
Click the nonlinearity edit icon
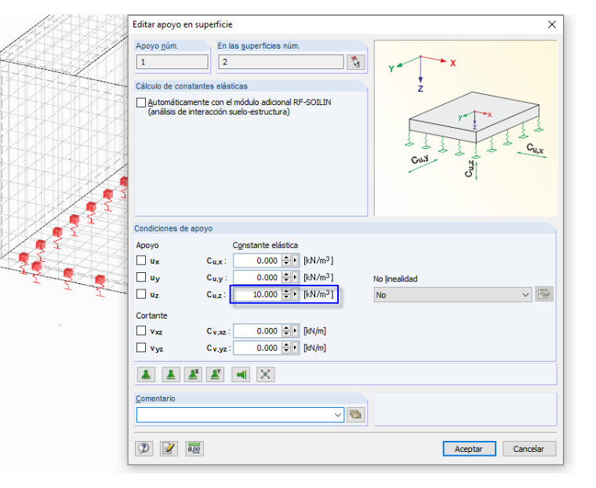click(x=544, y=294)
